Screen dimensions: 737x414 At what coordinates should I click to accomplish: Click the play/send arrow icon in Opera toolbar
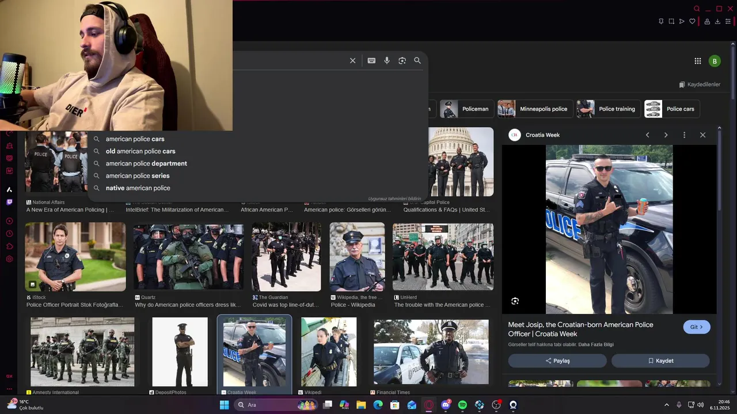point(682,21)
